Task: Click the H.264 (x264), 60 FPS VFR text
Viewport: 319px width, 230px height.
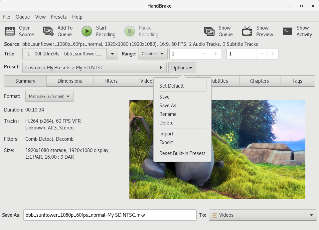Action: pos(53,121)
